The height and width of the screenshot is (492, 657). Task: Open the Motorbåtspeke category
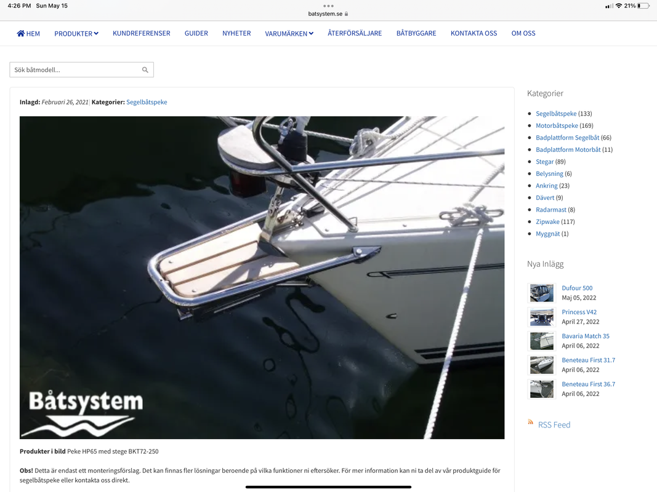557,125
